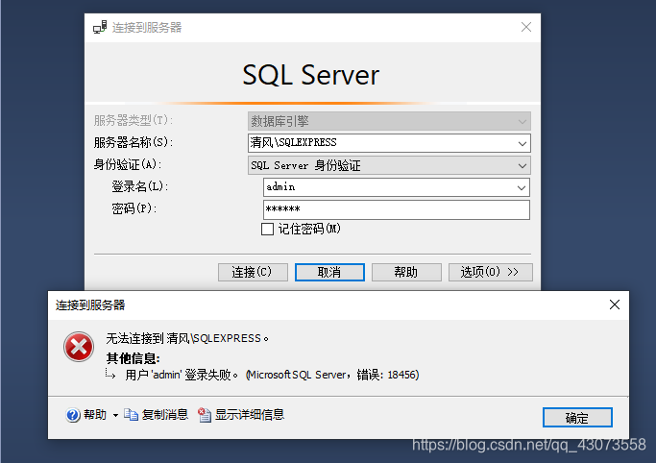
Task: Click the SQL Server banner title
Action: [311, 75]
